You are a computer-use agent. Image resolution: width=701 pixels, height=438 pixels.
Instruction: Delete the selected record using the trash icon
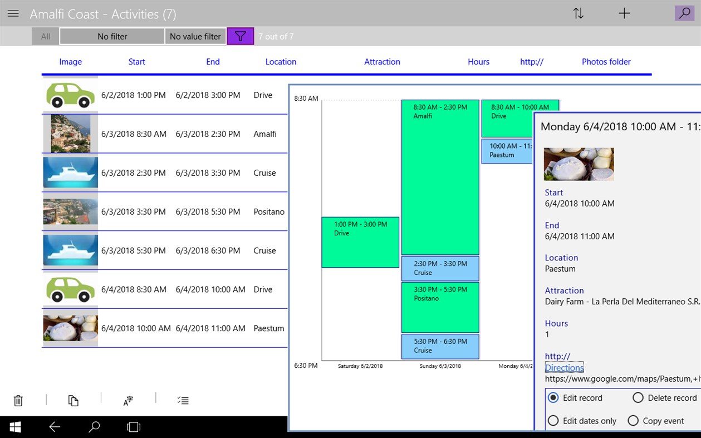pyautogui.click(x=18, y=400)
